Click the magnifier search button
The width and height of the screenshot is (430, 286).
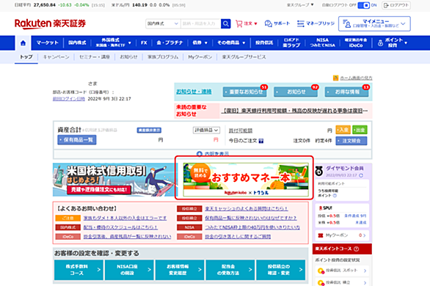pyautogui.click(x=226, y=23)
